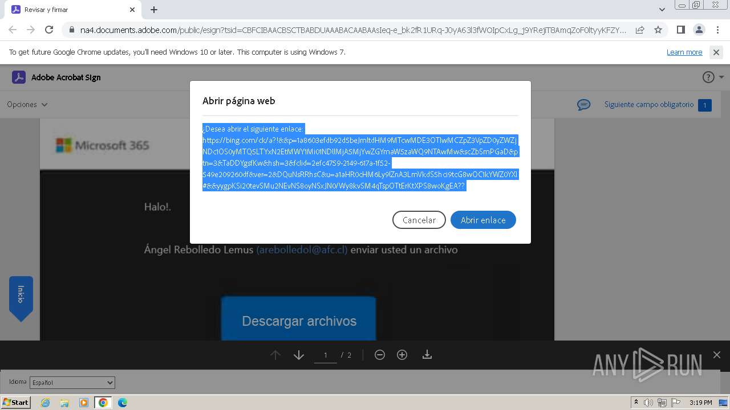Click the page number input field

click(326, 355)
